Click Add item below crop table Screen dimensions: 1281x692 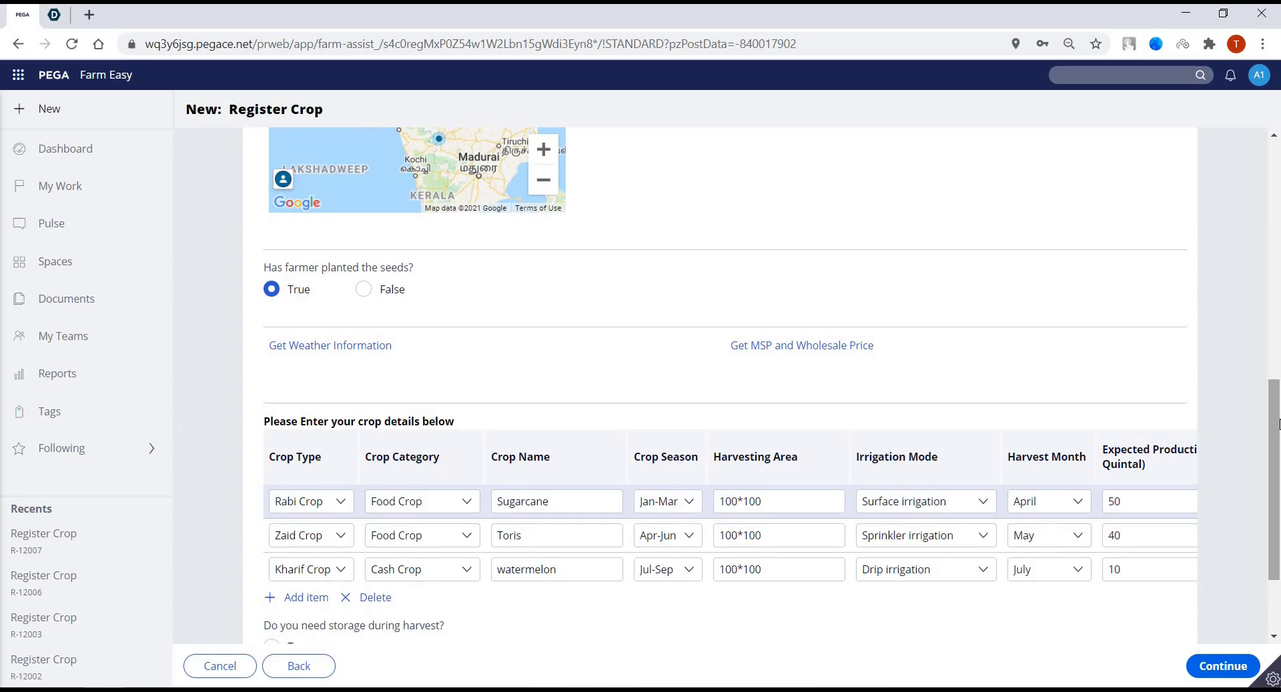coord(297,597)
